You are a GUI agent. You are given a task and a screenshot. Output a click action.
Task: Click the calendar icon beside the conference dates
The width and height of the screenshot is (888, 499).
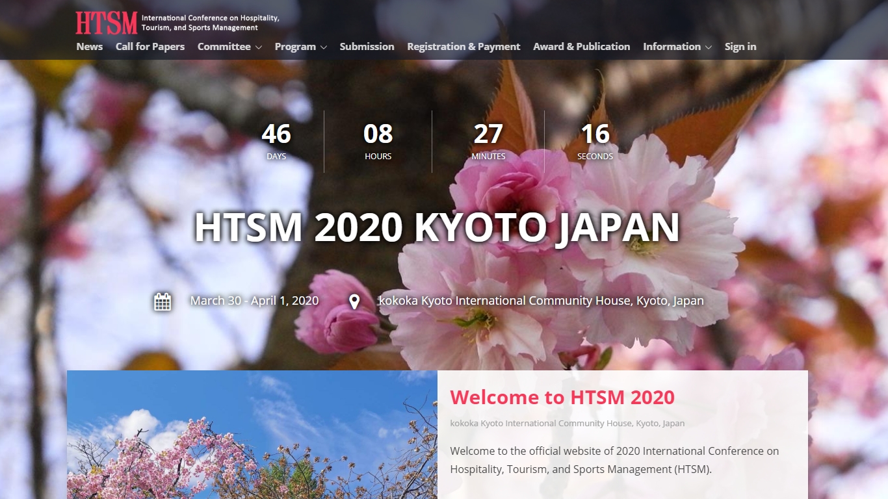coord(163,301)
